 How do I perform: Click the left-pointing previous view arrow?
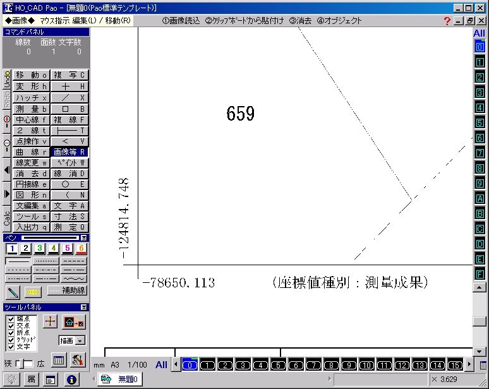pyautogui.click(x=7, y=170)
